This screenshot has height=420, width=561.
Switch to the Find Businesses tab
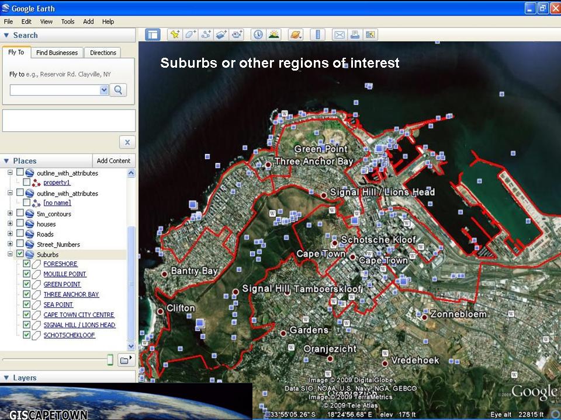(57, 52)
